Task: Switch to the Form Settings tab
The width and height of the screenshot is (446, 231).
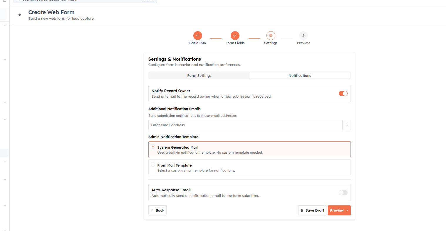Action: coord(199,76)
